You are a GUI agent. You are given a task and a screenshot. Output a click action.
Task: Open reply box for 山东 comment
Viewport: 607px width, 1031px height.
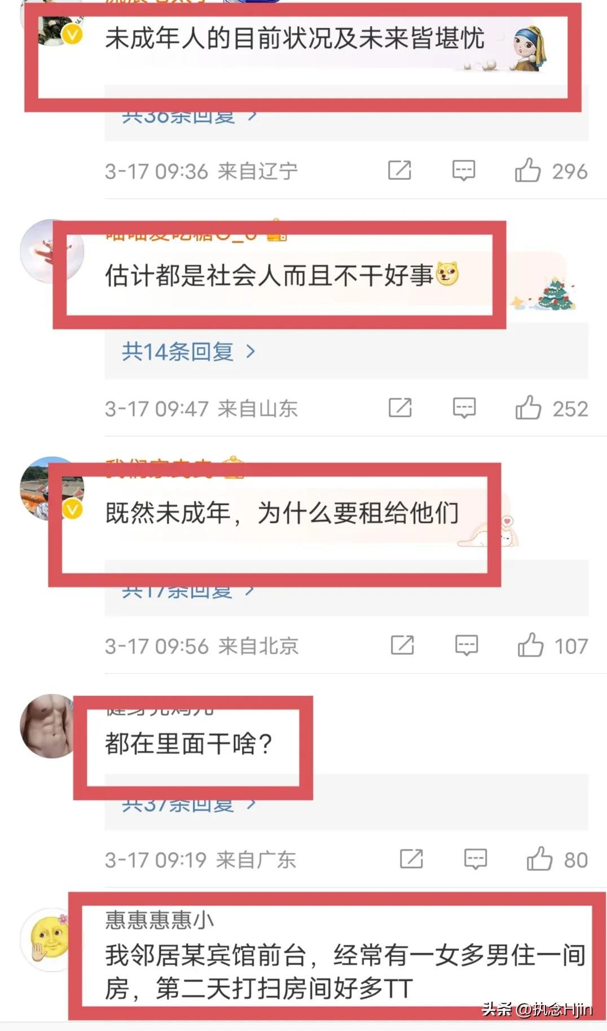464,408
